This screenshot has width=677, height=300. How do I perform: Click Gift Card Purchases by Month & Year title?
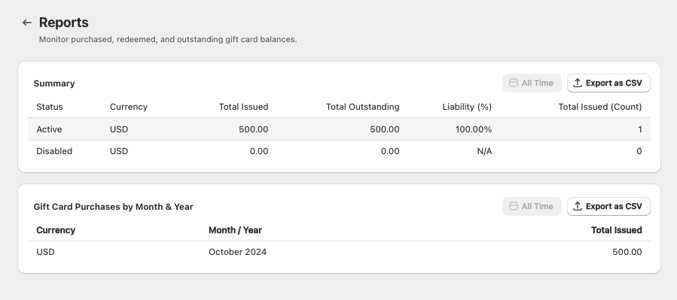click(x=113, y=207)
